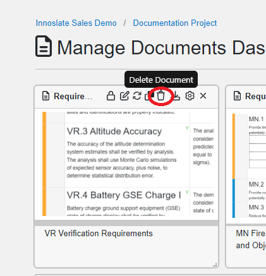Click the MN.3 entry in second widget
The image size is (266, 276).
pos(256,207)
